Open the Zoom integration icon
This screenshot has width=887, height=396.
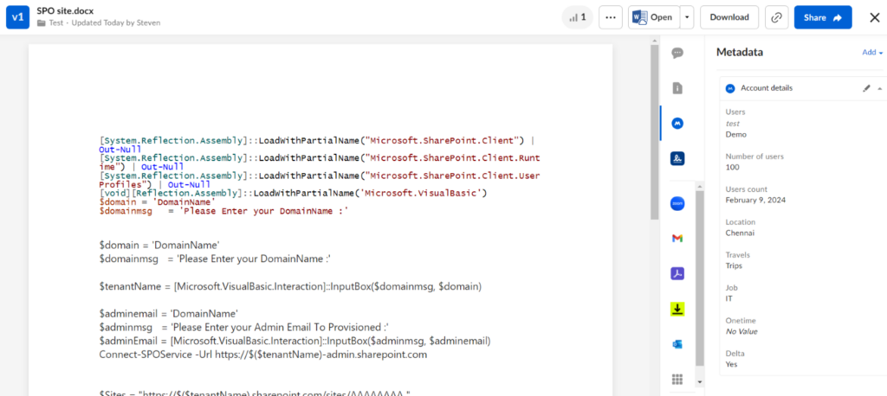click(677, 204)
